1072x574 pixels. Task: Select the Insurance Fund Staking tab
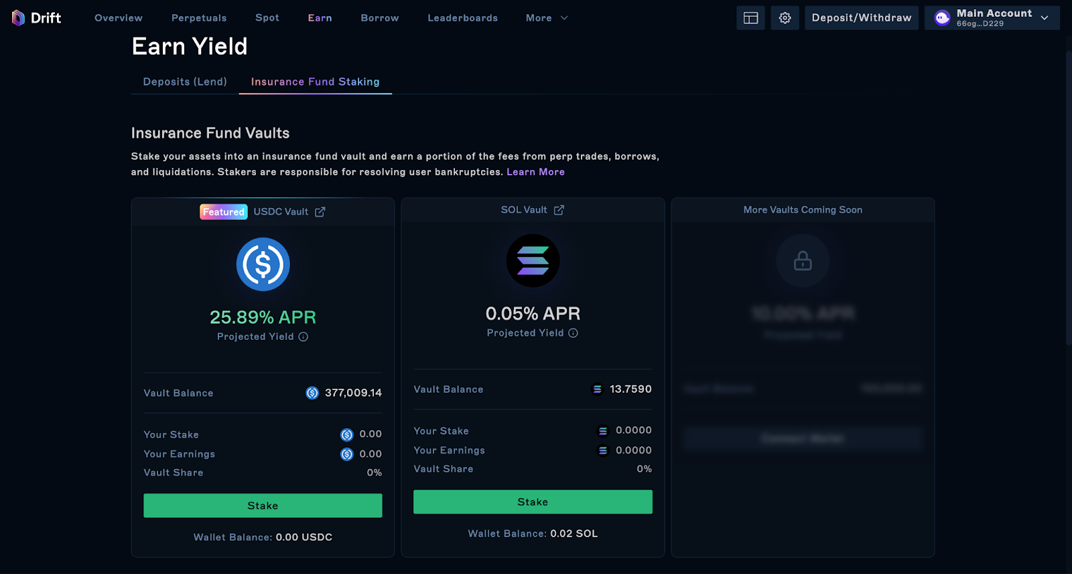point(315,82)
